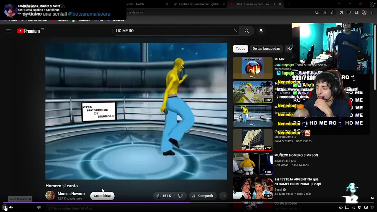Viewport: 377px width, 212px height.
Task: Close the Twitch tab
Action: pos(167,4)
